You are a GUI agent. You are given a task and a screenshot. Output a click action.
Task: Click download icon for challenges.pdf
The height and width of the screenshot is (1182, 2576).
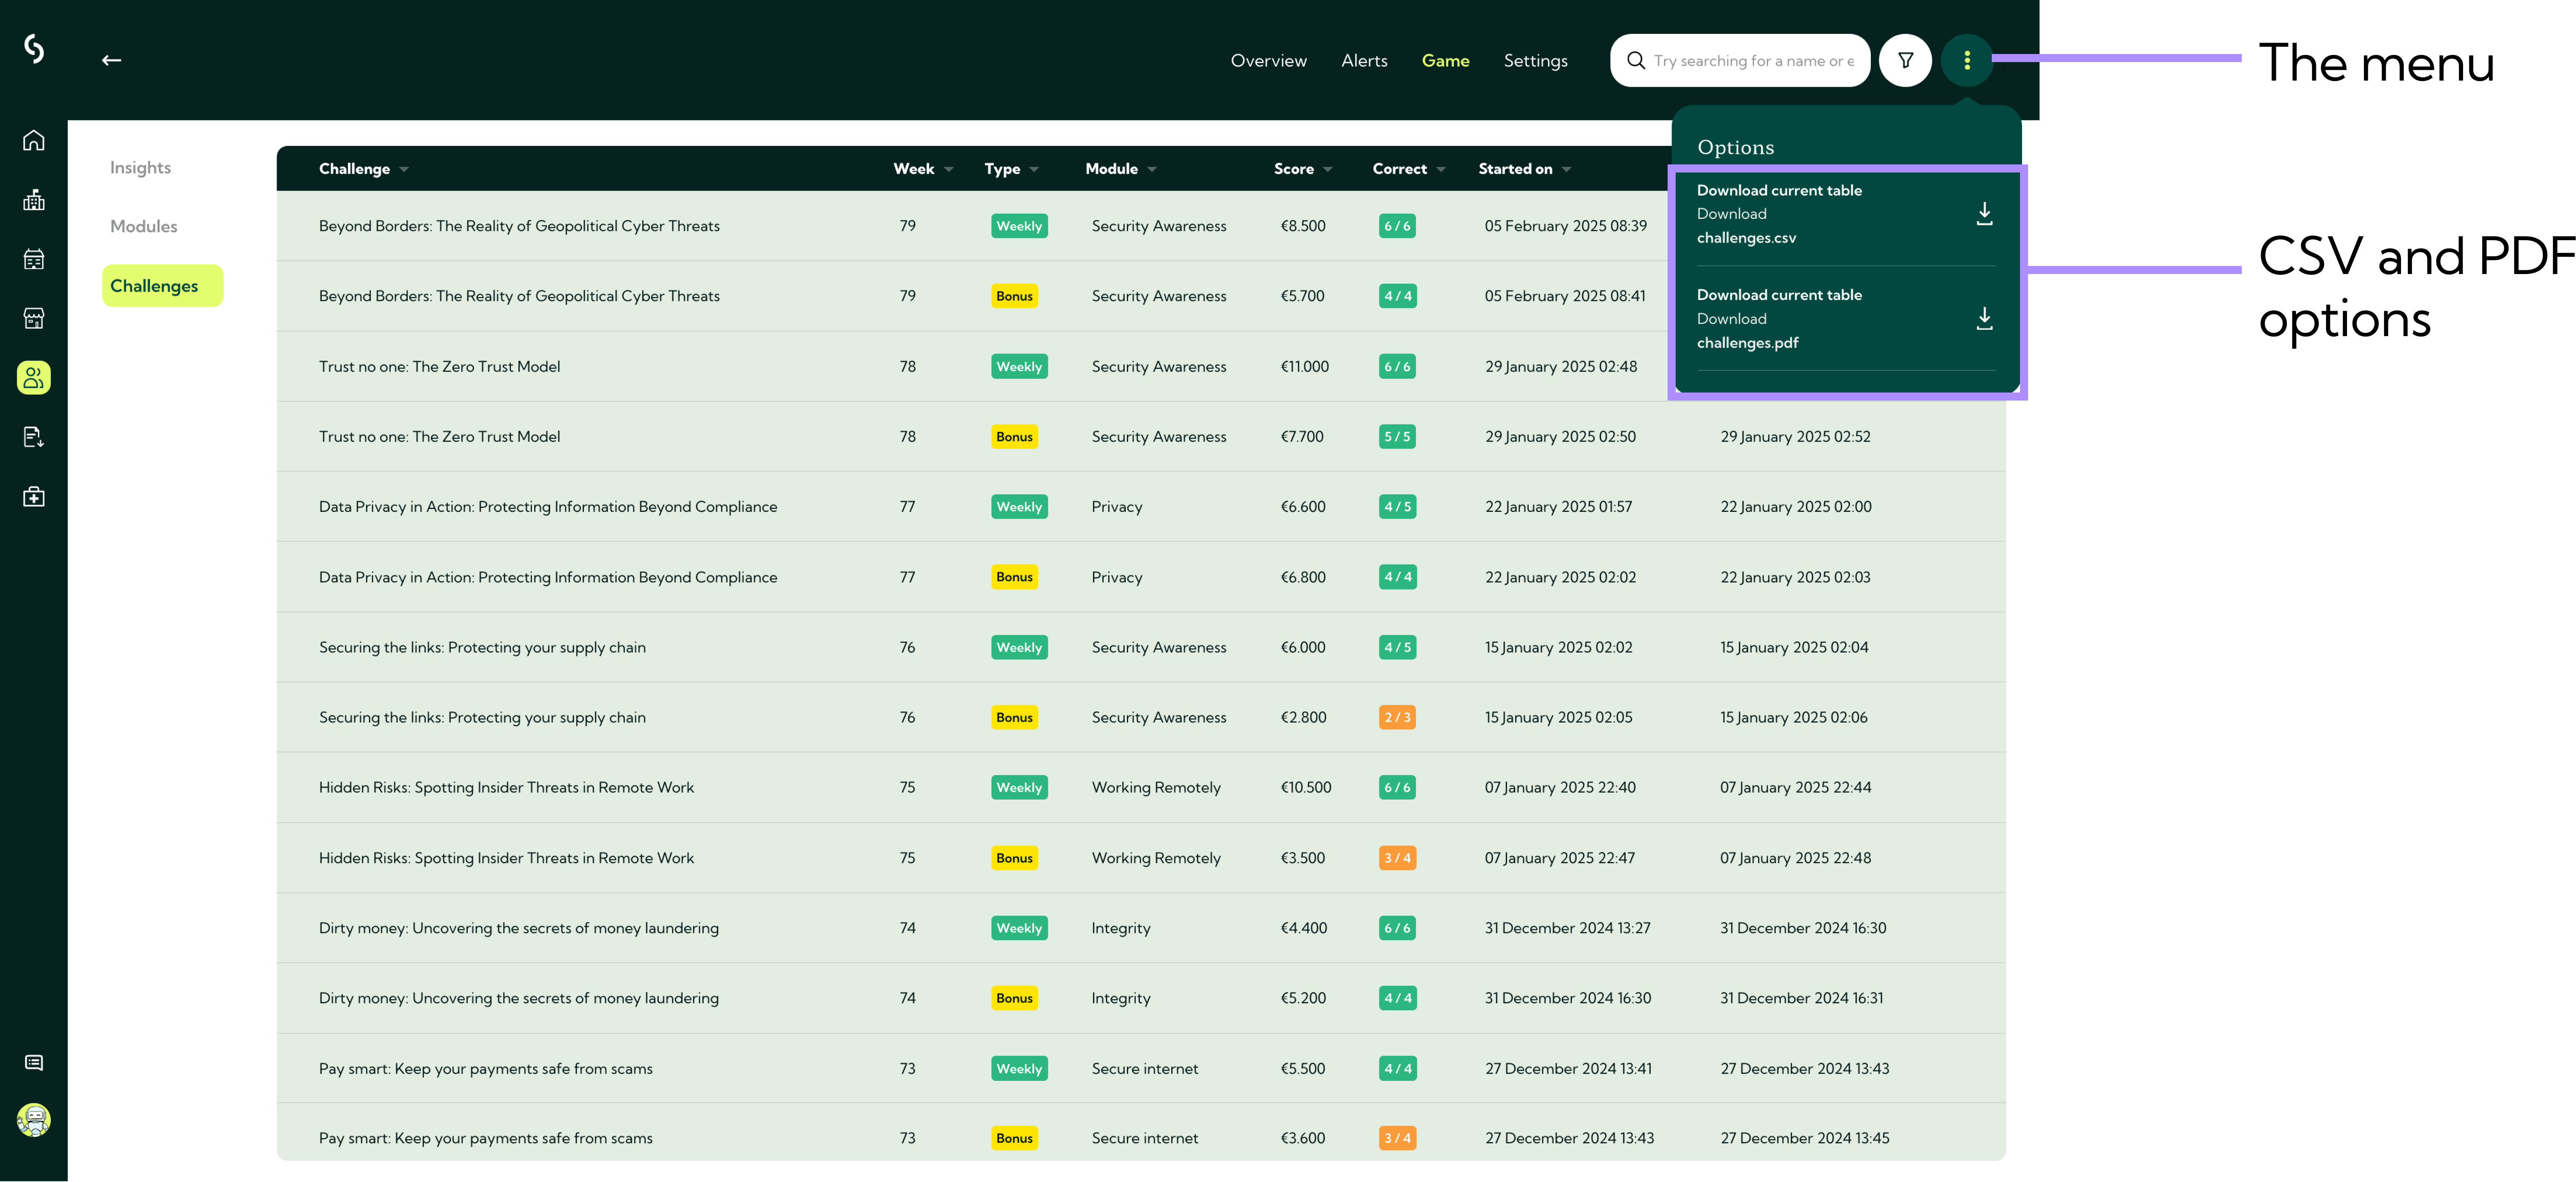coord(1984,319)
